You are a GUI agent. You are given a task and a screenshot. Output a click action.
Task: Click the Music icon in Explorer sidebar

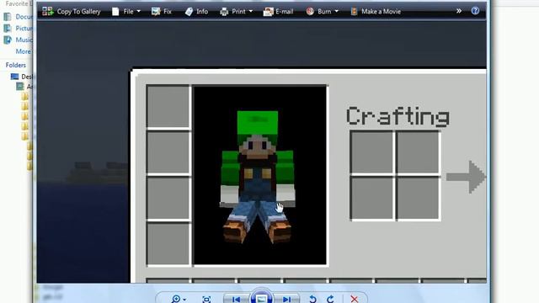8,40
